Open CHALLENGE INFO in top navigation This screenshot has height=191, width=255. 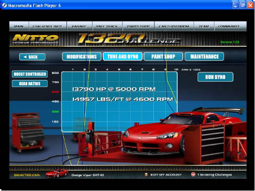(47, 26)
